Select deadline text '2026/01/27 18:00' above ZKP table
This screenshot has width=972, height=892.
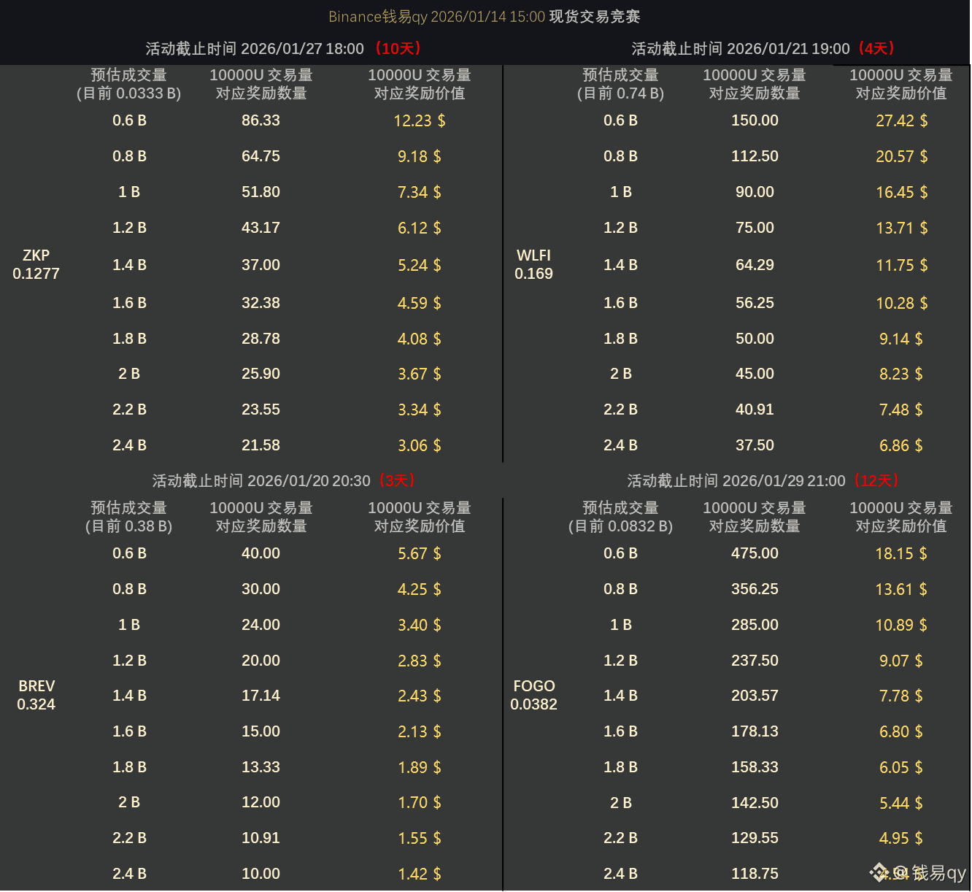pos(302,48)
